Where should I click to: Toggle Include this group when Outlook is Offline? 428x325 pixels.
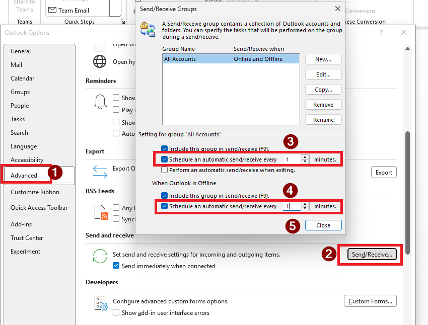164,196
